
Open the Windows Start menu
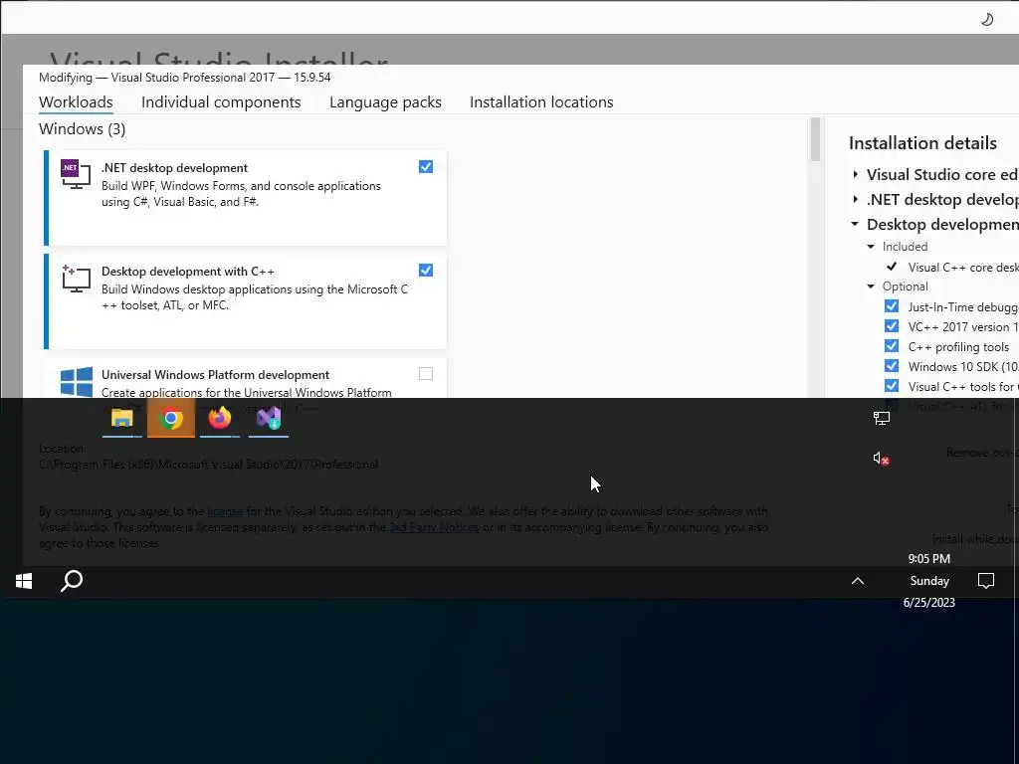point(24,581)
